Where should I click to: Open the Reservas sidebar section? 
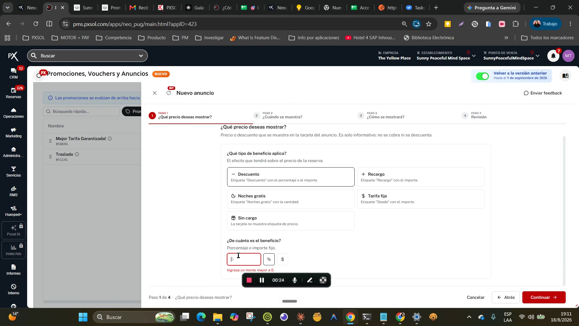(x=14, y=93)
